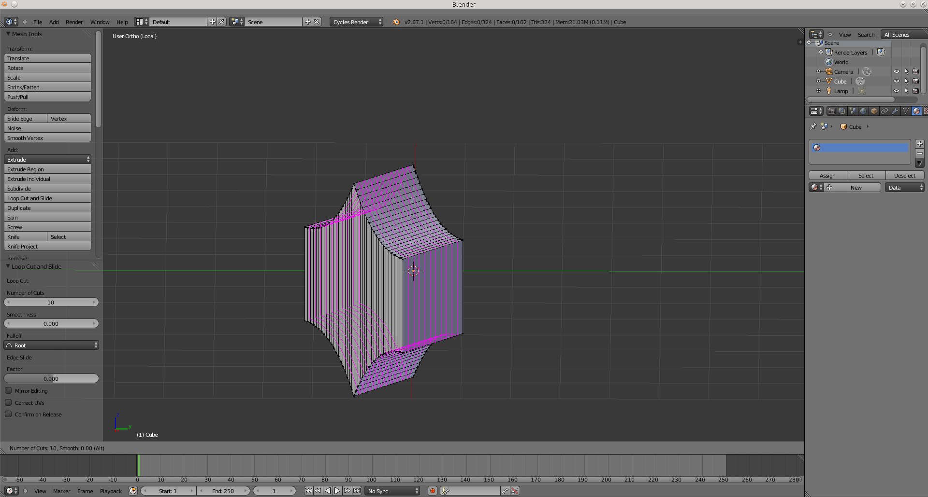Screen dimensions: 928x497
Task: Enable the Mirror Editing checkbox
Action: click(9, 390)
